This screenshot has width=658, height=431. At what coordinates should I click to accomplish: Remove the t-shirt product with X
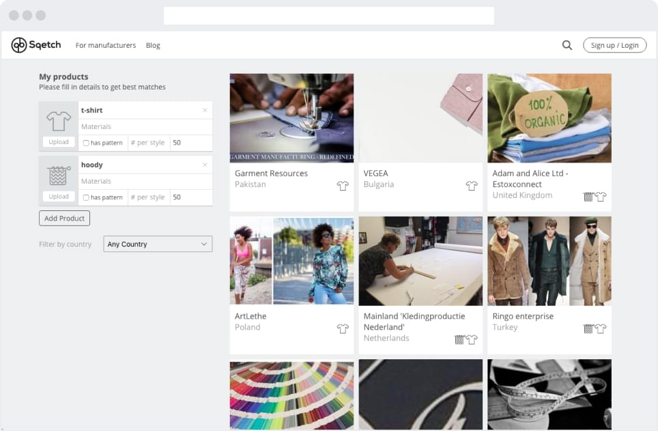click(205, 110)
